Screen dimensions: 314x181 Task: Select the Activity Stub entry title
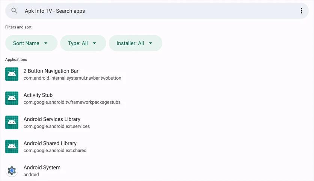coord(38,95)
